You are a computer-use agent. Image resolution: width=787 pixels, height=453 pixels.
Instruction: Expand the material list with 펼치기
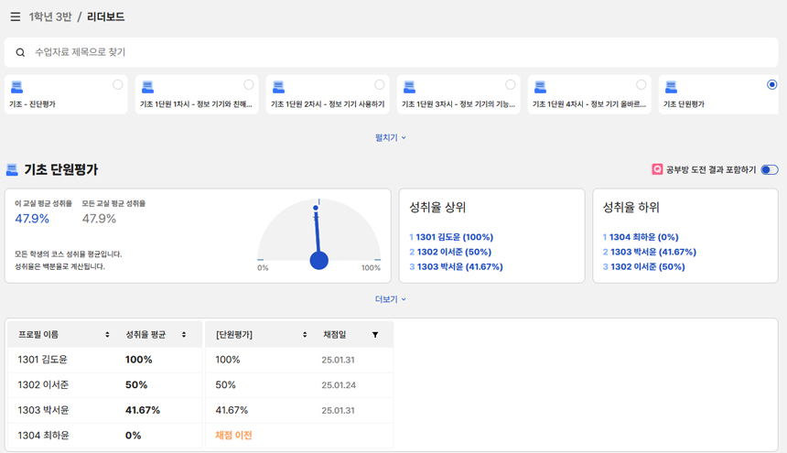[391, 137]
